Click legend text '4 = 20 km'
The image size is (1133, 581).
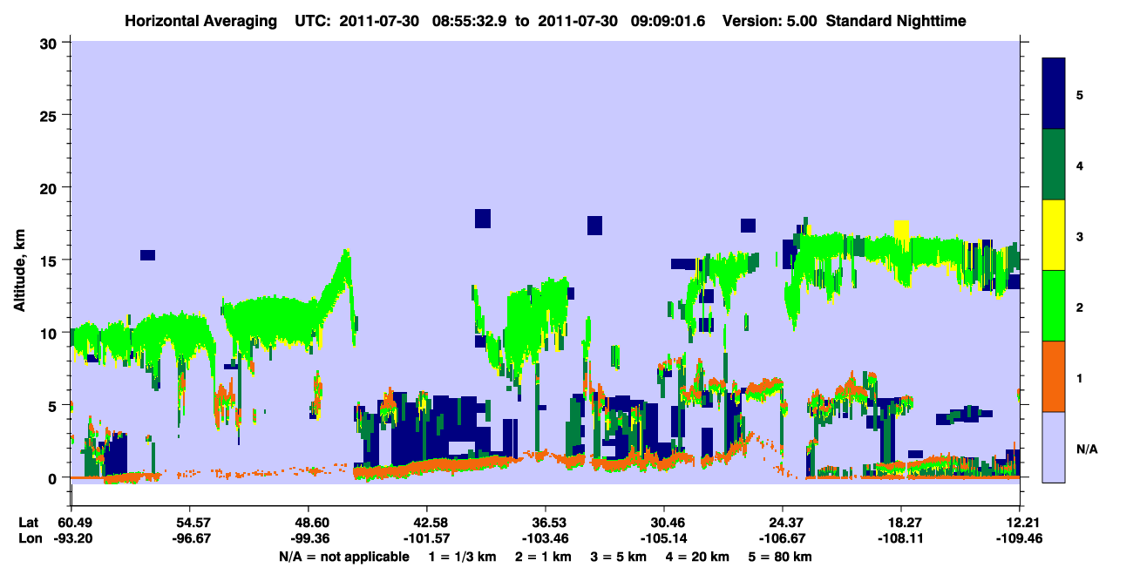(697, 557)
